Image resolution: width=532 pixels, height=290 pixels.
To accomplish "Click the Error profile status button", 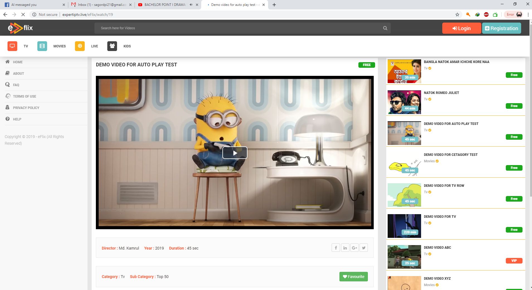I will tap(514, 14).
